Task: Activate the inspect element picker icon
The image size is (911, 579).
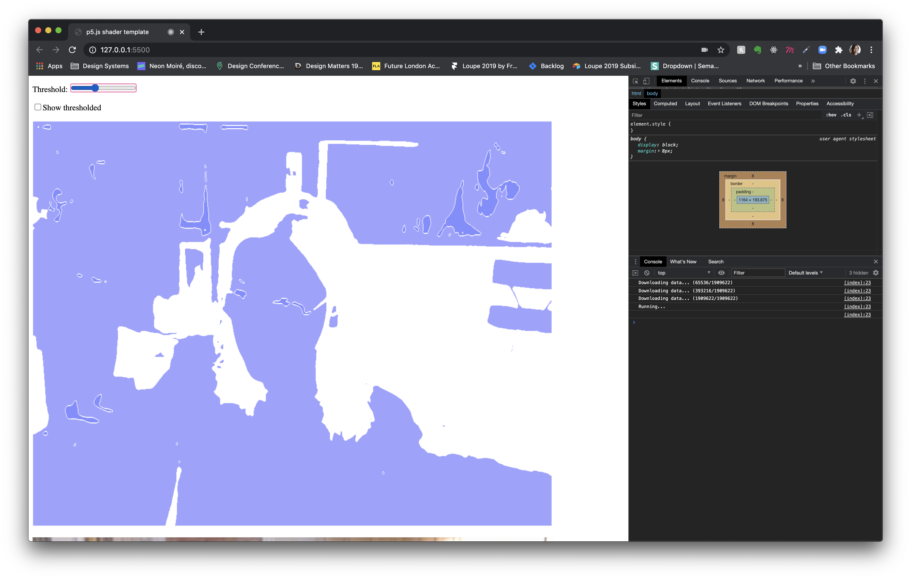Action: click(x=635, y=81)
